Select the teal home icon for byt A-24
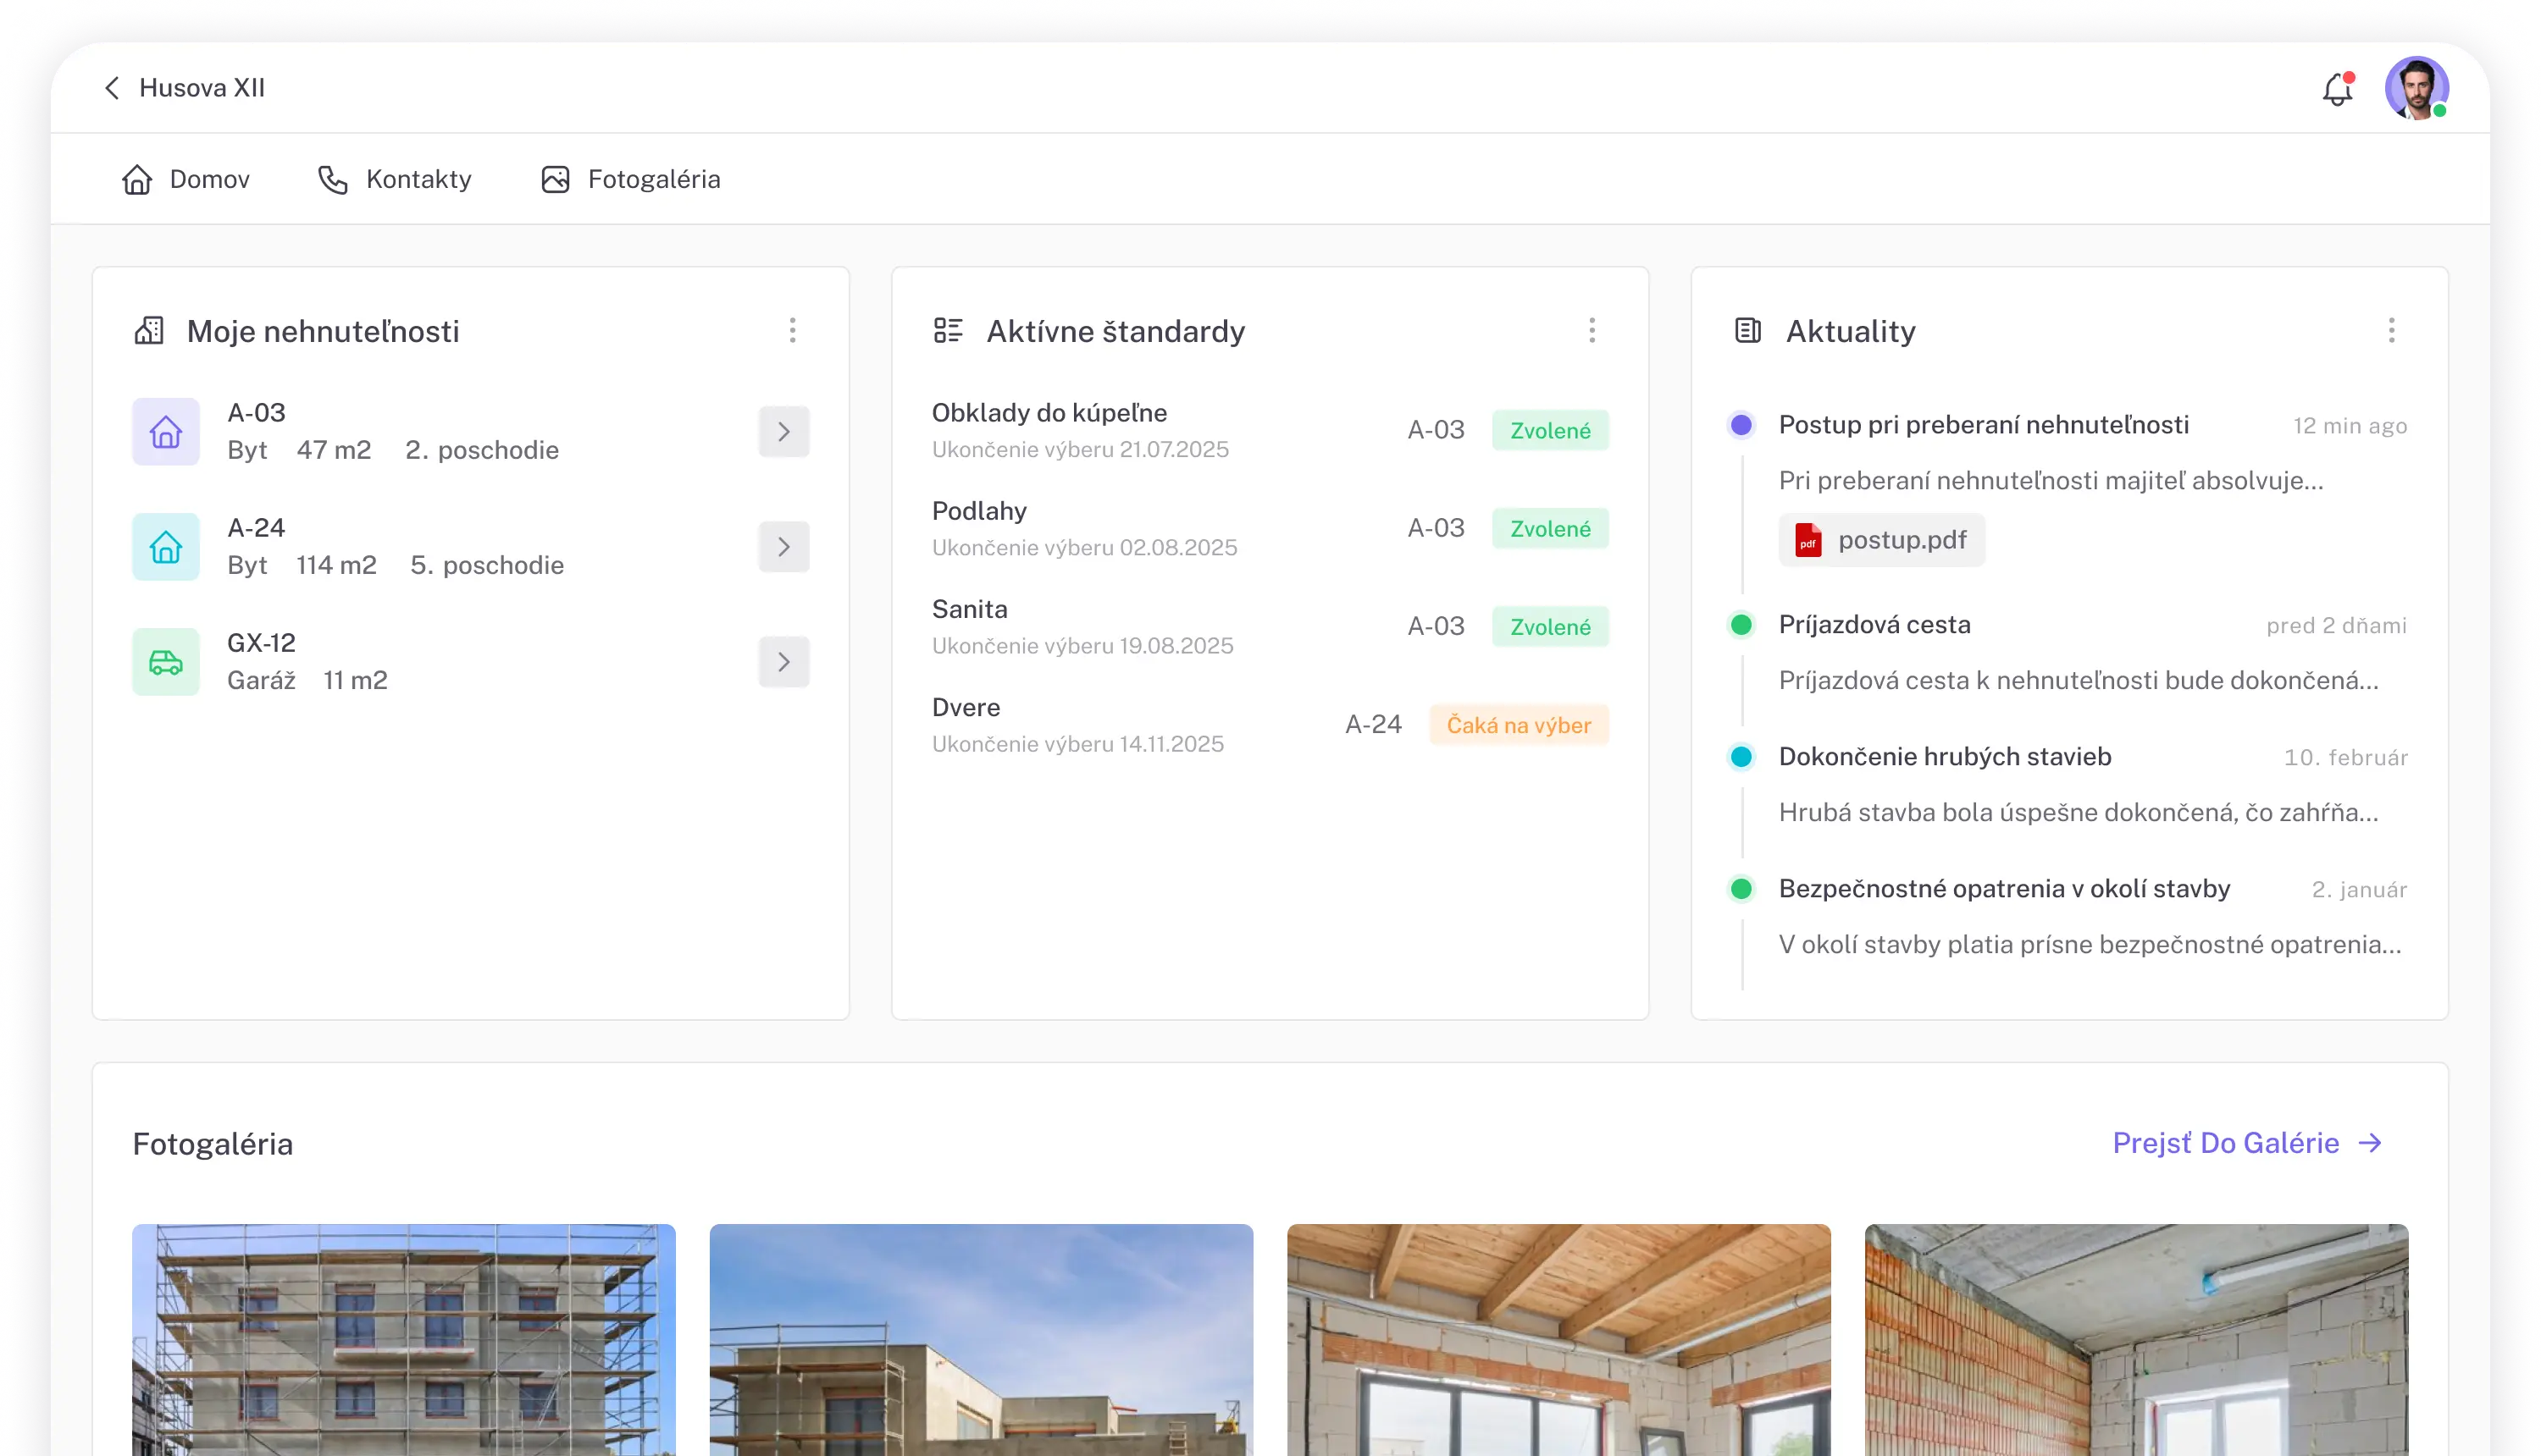 [165, 546]
